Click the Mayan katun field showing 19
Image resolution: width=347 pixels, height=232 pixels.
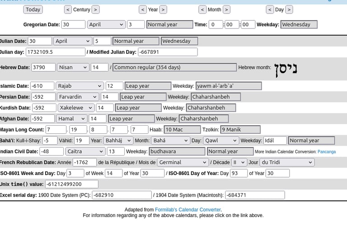[78, 130]
